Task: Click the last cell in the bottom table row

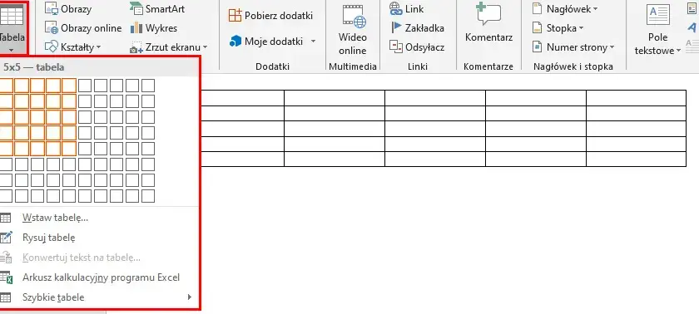Action: (636, 159)
